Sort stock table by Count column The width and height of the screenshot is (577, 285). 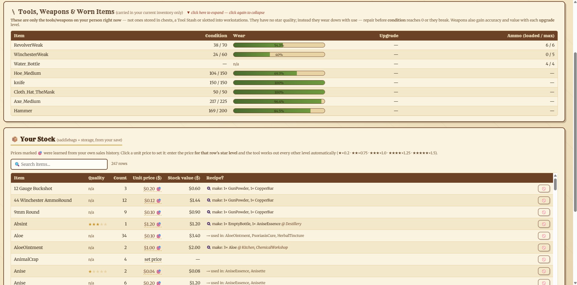coord(120,178)
